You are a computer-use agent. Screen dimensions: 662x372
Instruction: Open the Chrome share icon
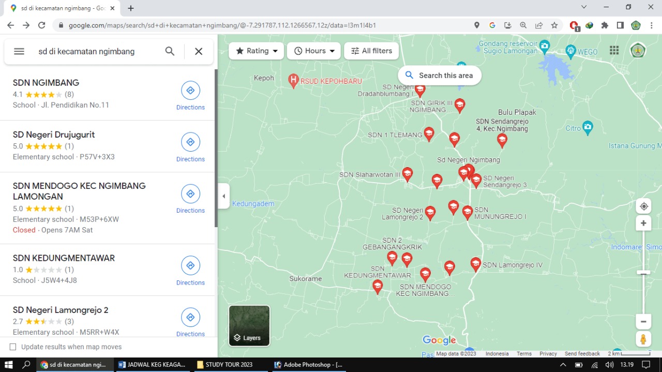(x=539, y=25)
